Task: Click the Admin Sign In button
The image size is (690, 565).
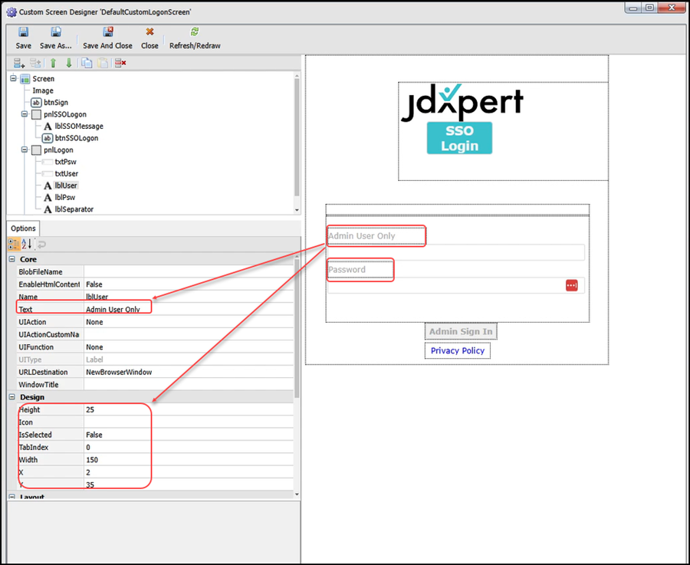Action: [x=460, y=331]
